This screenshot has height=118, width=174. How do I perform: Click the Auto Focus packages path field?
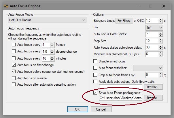click(121, 98)
